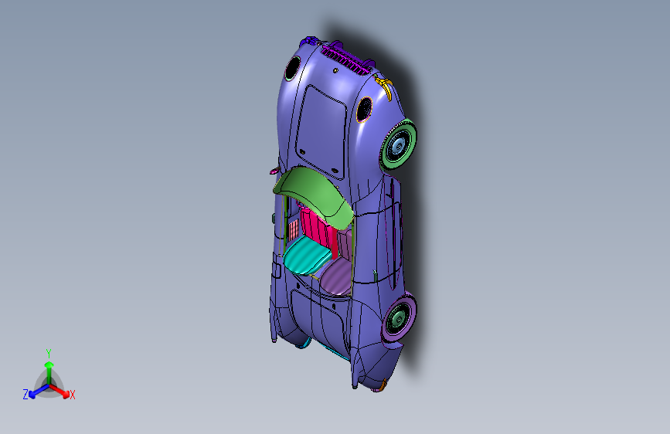Select the cyan seat cushion

(x=307, y=255)
